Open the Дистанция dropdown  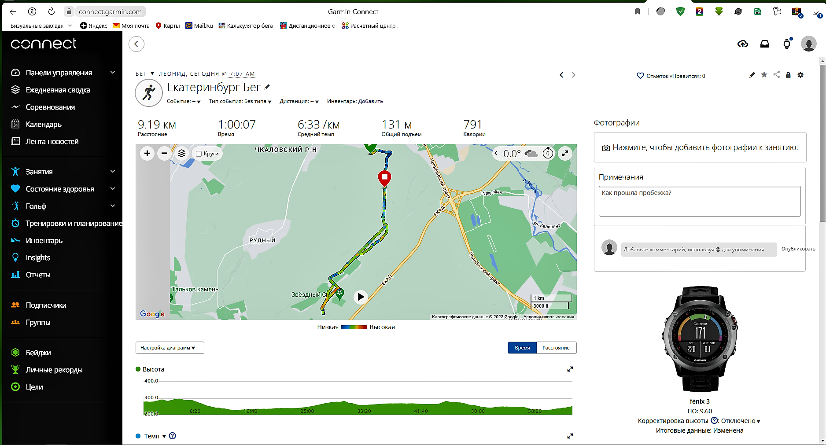coord(299,101)
